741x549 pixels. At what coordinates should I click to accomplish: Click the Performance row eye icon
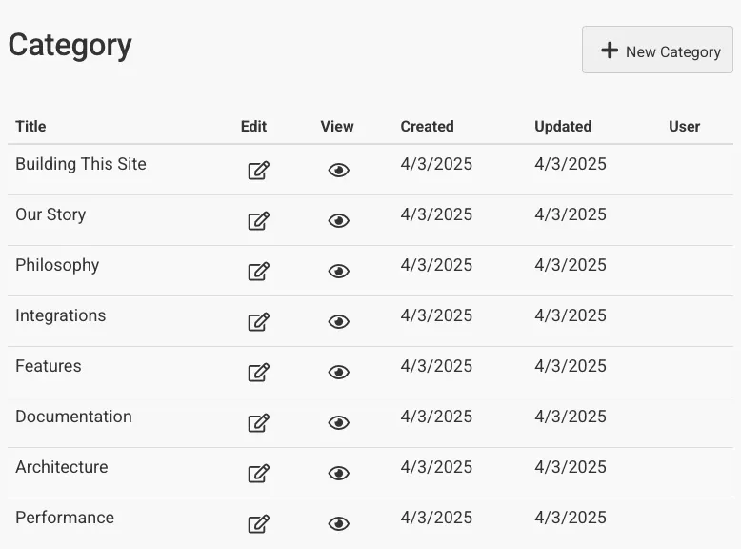click(338, 524)
